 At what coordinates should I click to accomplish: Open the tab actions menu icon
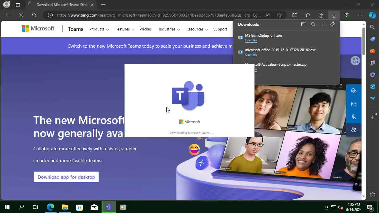18,5
